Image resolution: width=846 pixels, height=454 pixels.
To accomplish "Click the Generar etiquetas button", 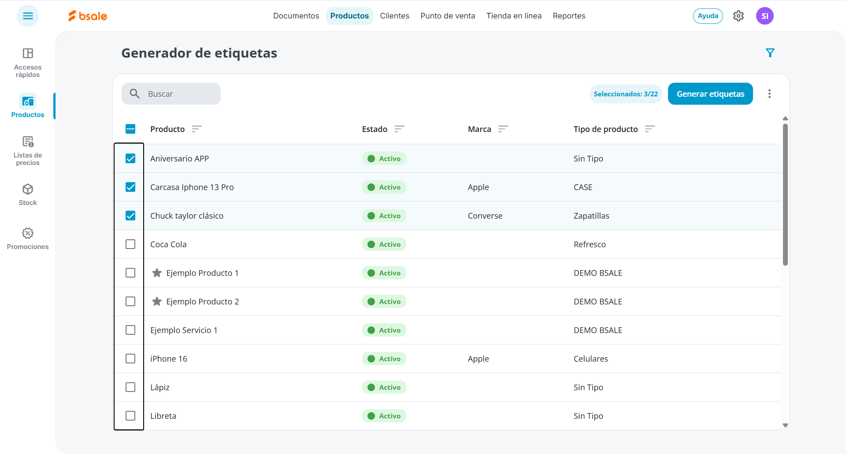I will [710, 94].
